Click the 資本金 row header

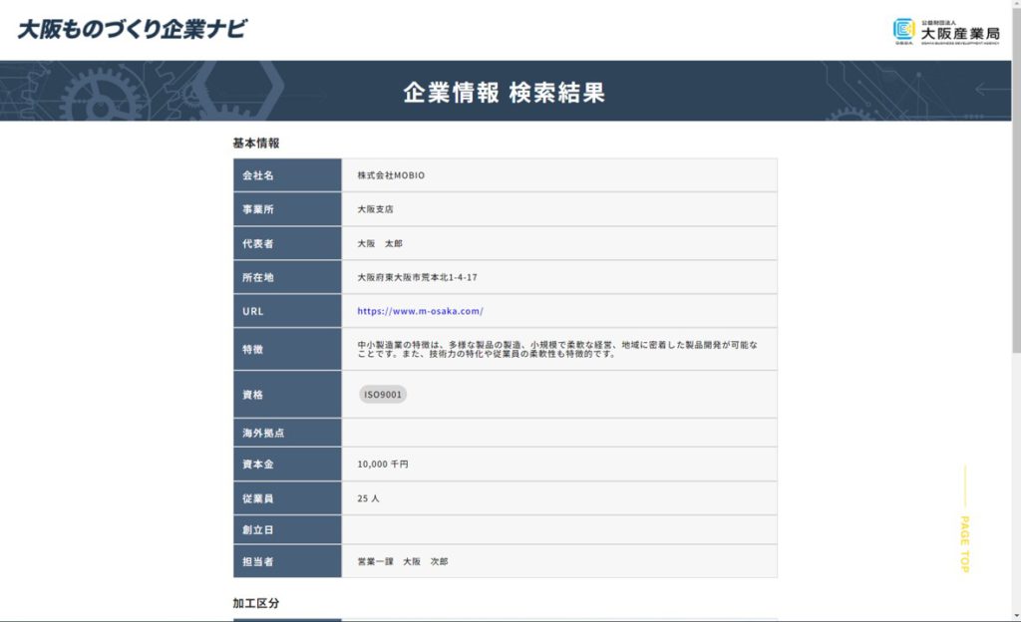point(287,464)
